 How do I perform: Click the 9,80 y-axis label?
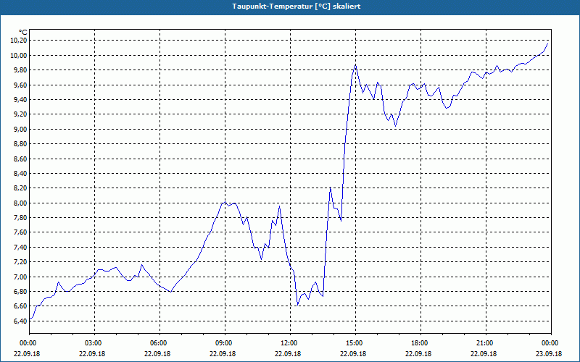[x=20, y=70]
